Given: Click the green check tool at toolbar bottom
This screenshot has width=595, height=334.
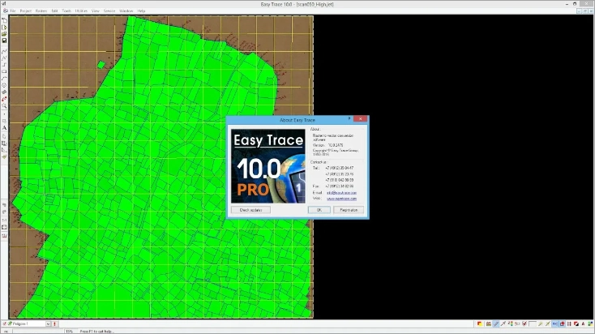Looking at the screenshot, I should pos(4,156).
